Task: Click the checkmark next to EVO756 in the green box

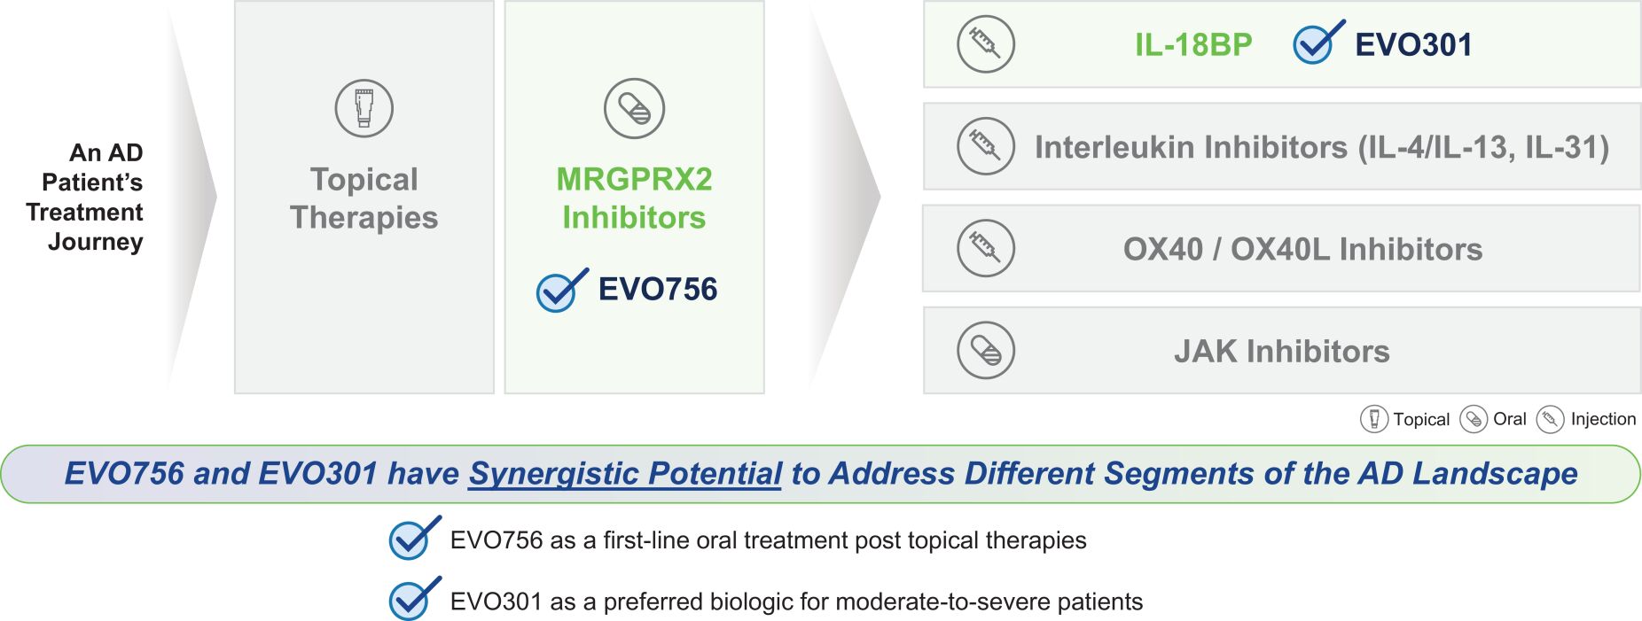Action: tap(559, 291)
